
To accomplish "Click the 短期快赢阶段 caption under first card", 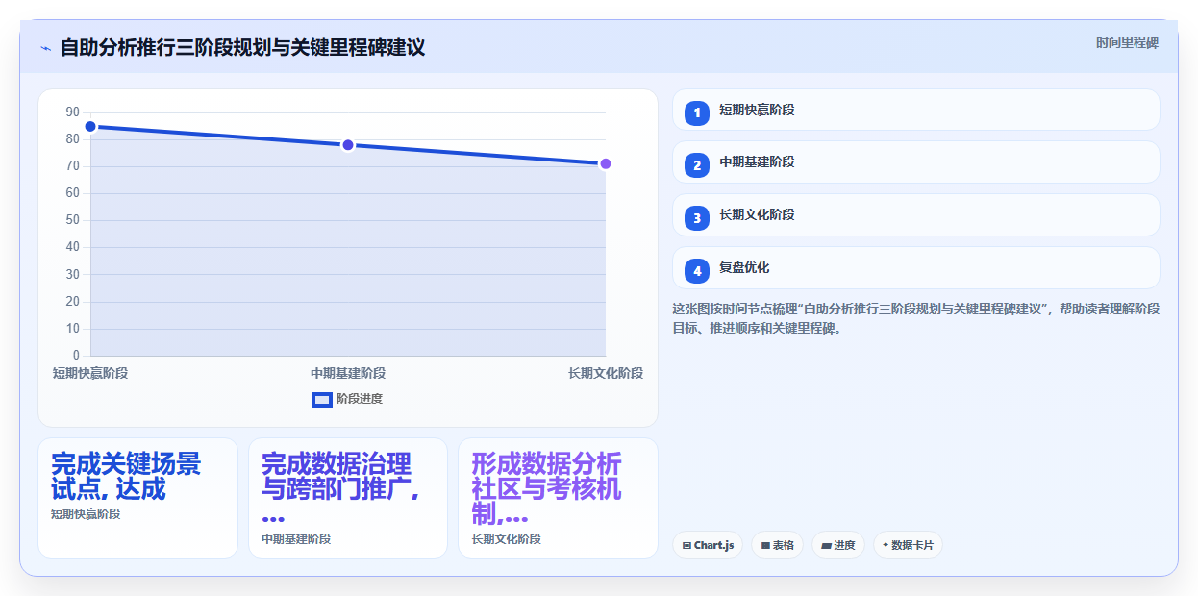I will click(x=86, y=514).
